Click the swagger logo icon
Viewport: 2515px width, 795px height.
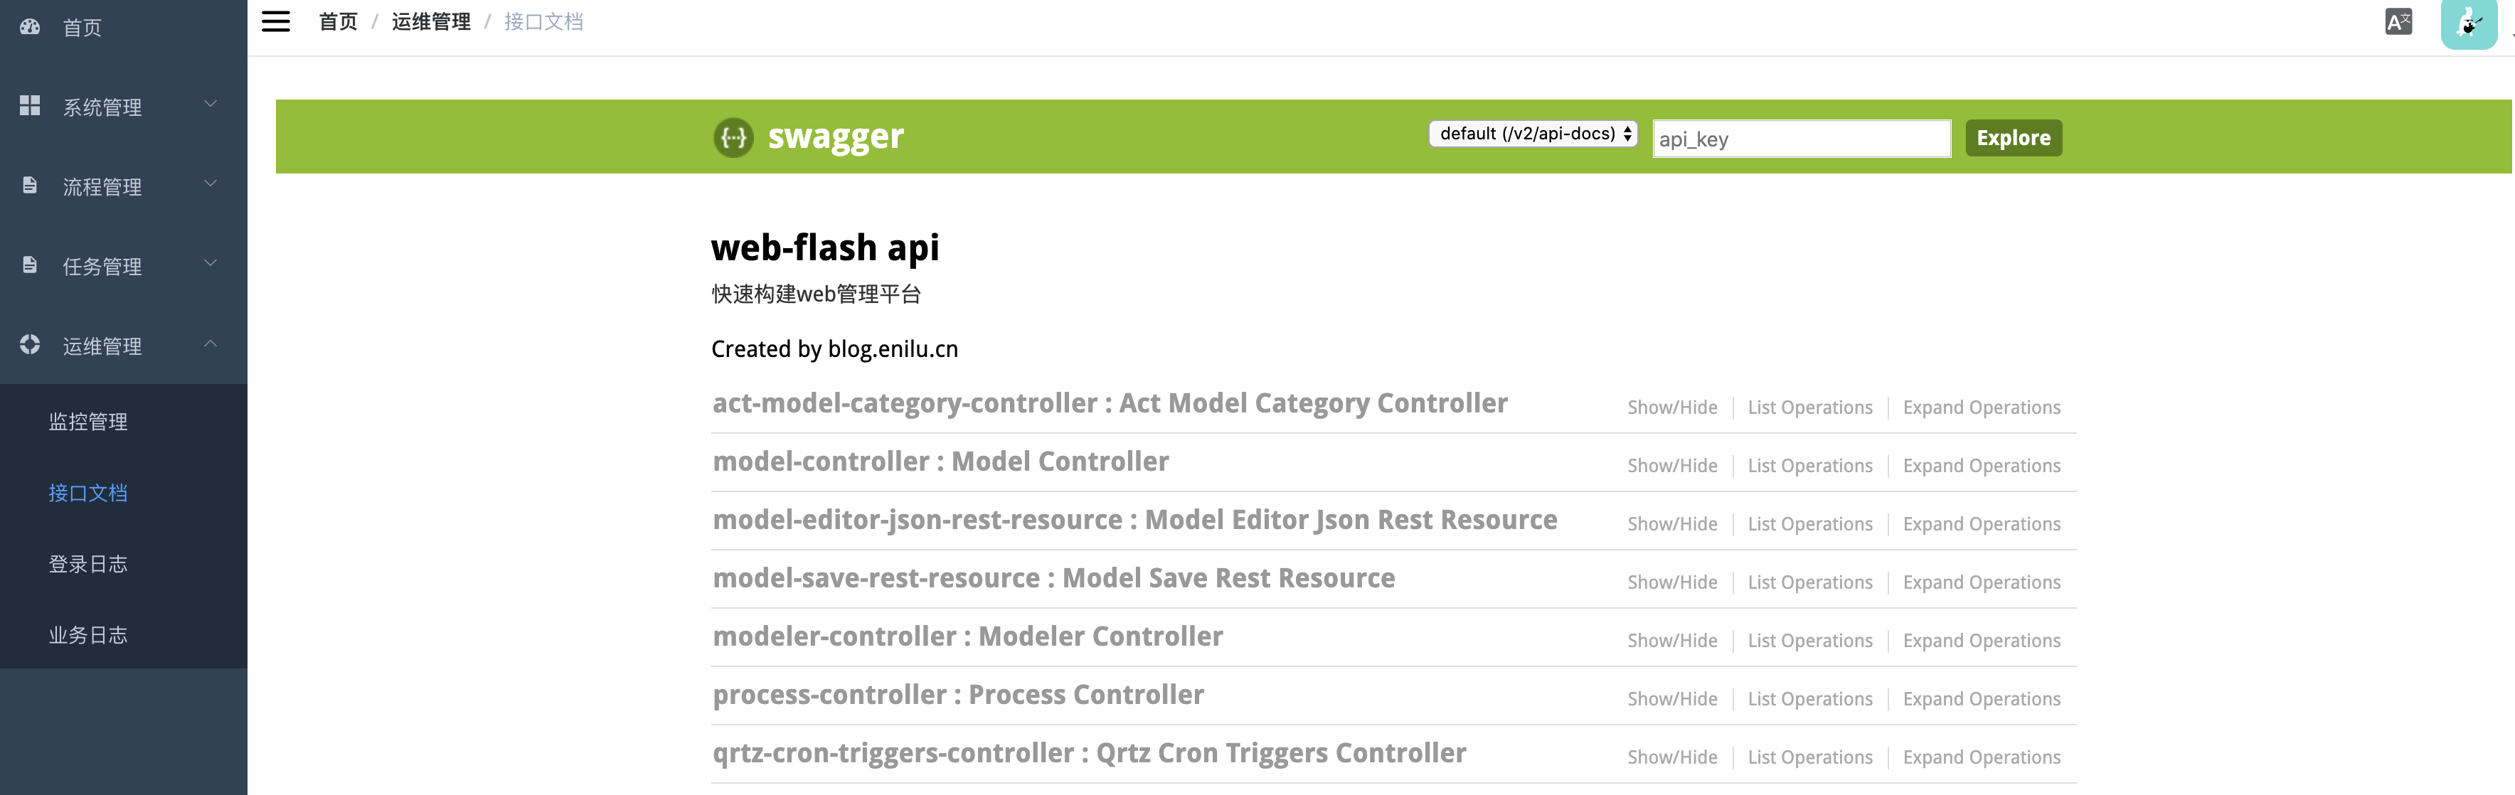coord(733,138)
